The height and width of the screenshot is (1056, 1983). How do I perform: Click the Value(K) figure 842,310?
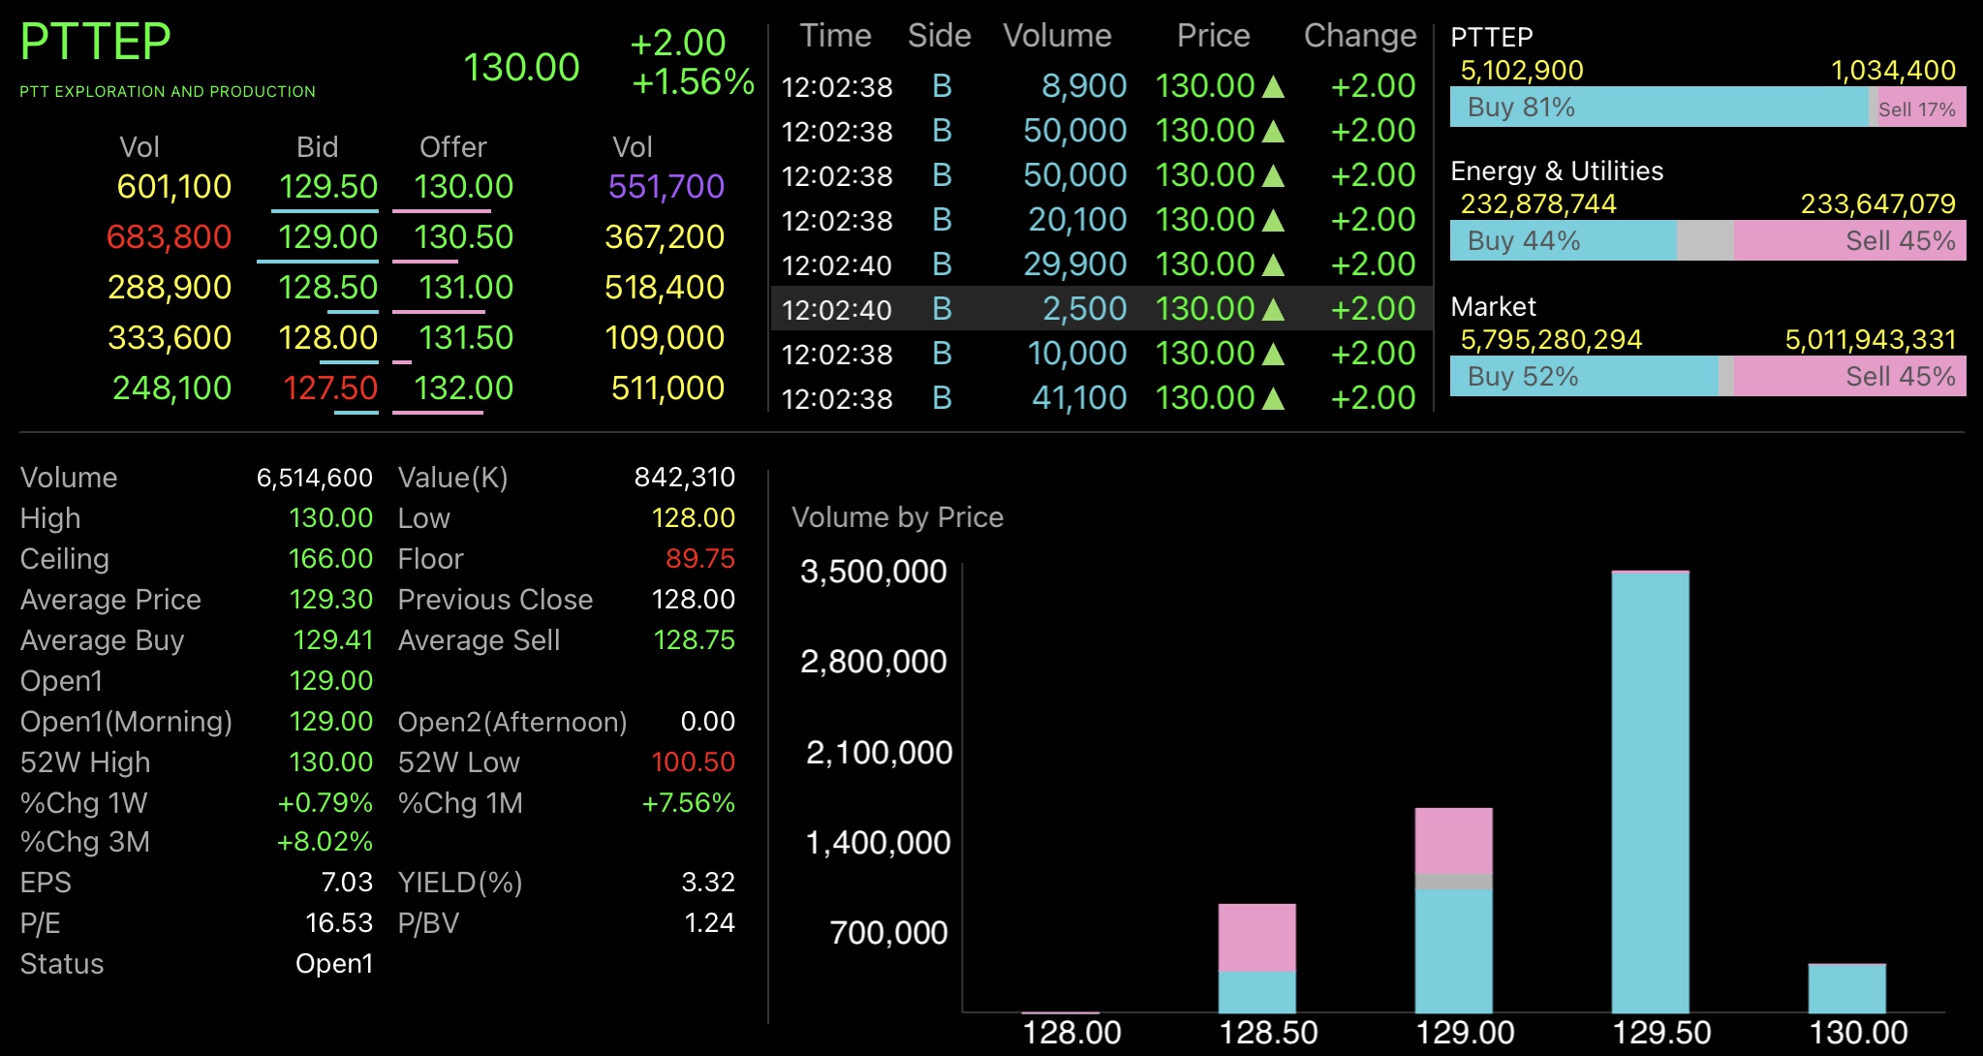(684, 477)
